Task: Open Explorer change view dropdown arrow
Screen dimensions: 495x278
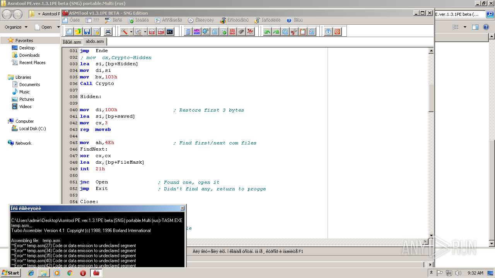Action: point(465,27)
